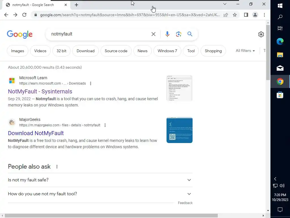
Task: Open Windows notification center
Action: point(280,210)
